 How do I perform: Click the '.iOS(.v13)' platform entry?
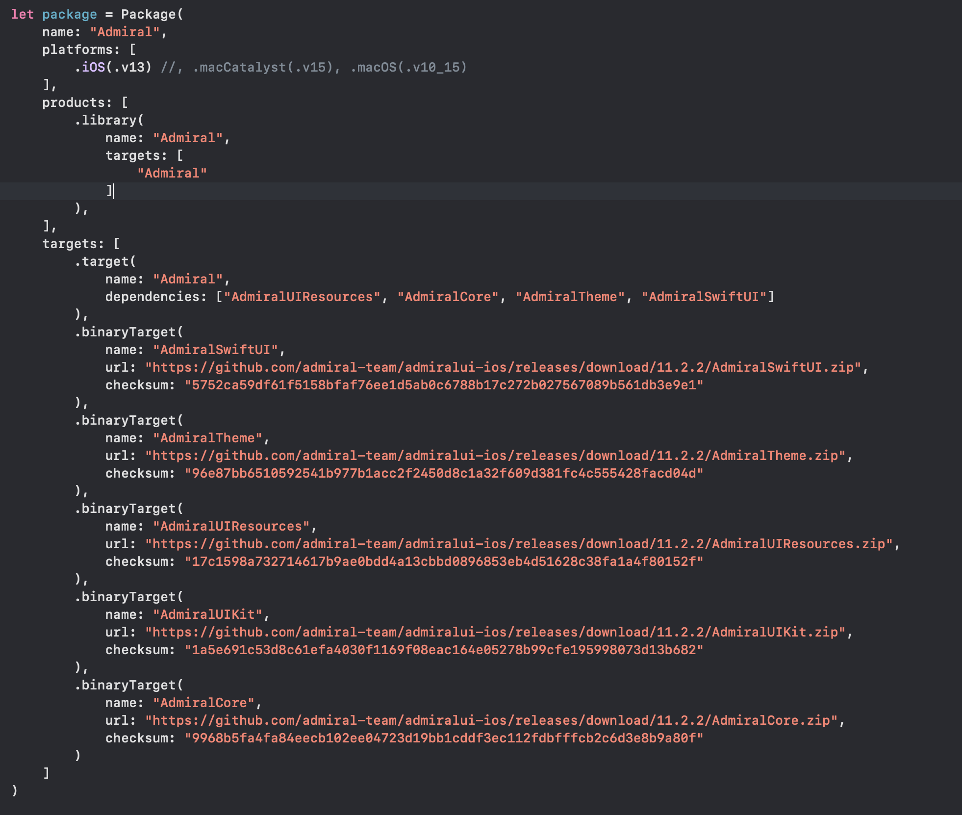pyautogui.click(x=113, y=67)
